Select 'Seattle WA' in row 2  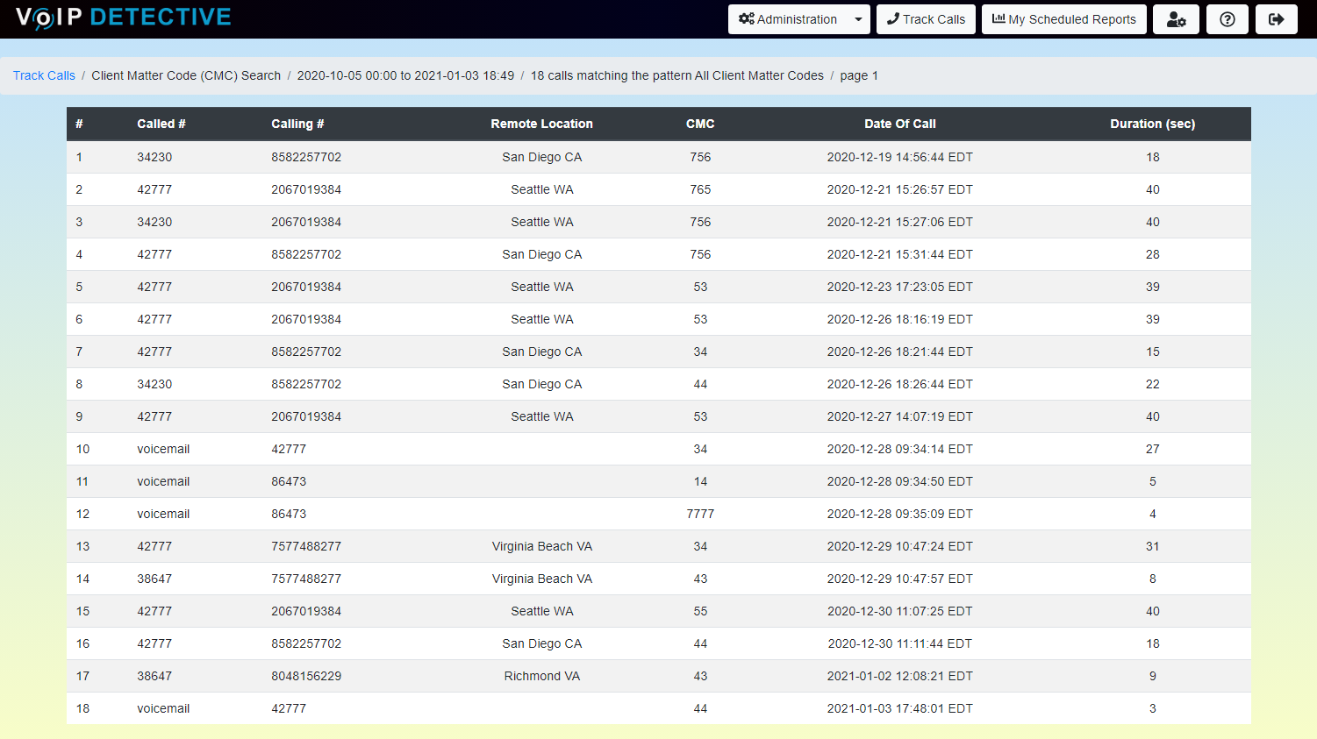click(542, 189)
